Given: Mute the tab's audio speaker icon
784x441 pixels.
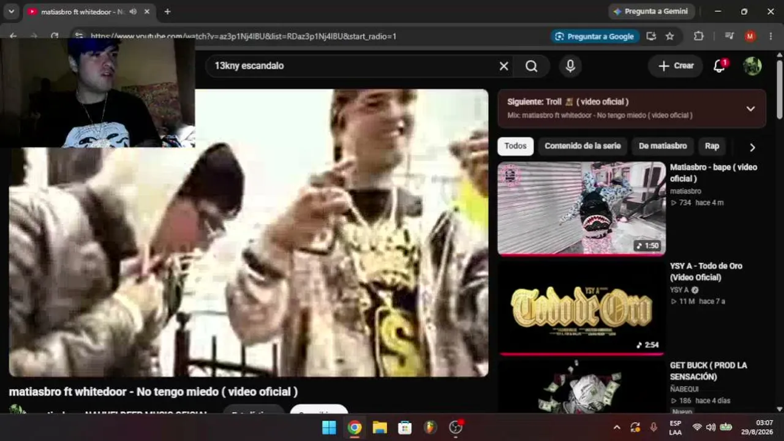Looking at the screenshot, I should (x=133, y=12).
